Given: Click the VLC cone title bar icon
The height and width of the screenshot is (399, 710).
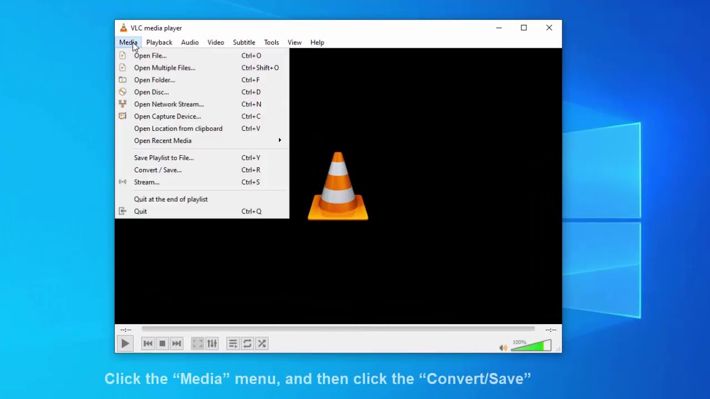Looking at the screenshot, I should click(123, 28).
